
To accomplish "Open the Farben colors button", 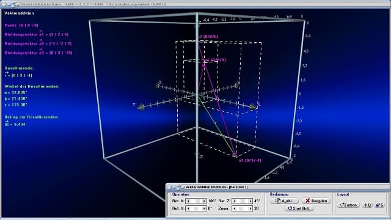I will pyautogui.click(x=348, y=205).
